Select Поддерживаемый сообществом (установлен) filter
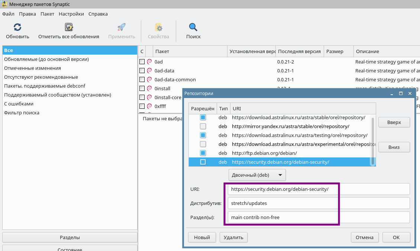Screen dimensions: 420x251 70,95
